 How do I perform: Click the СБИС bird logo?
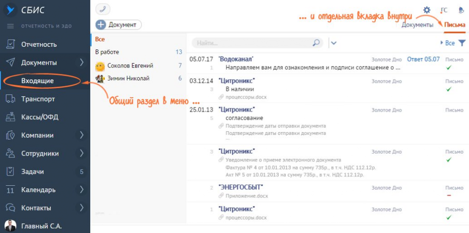(10, 10)
